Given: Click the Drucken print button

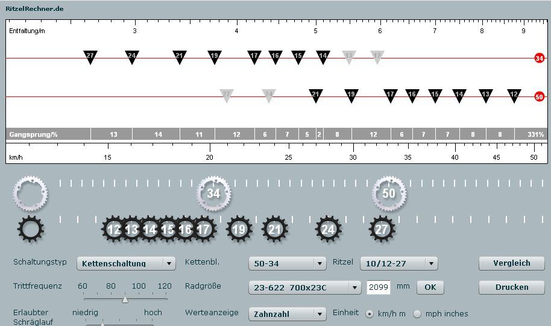Looking at the screenshot, I should point(511,287).
